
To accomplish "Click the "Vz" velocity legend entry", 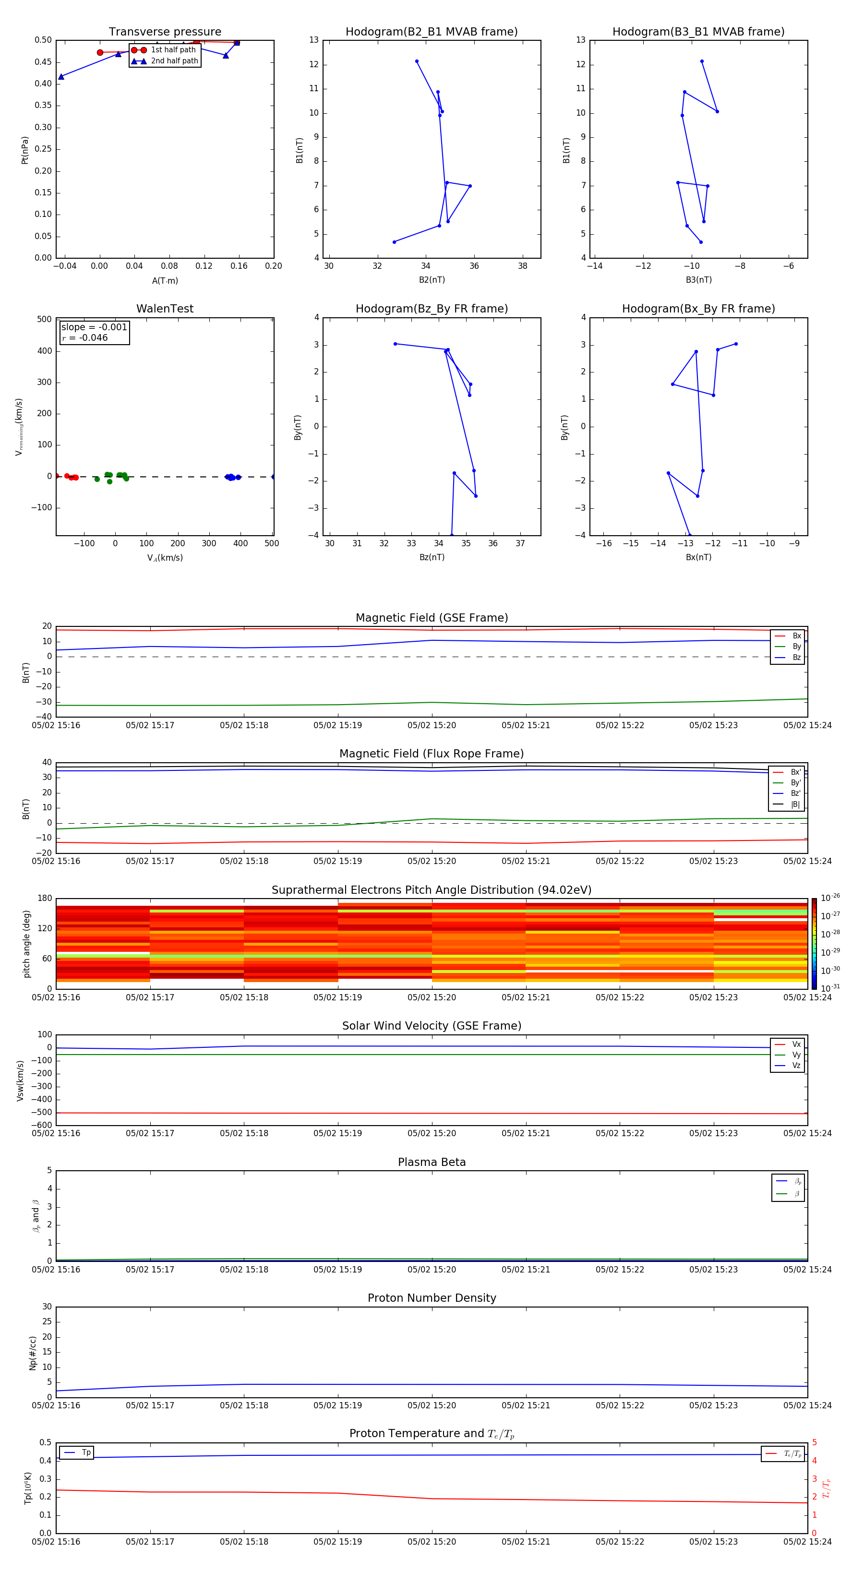I will pos(788,1066).
